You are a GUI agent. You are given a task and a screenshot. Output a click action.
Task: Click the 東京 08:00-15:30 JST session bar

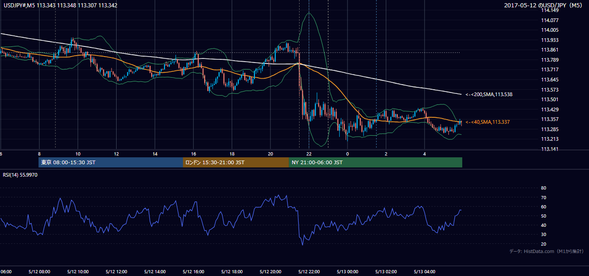[x=111, y=162]
